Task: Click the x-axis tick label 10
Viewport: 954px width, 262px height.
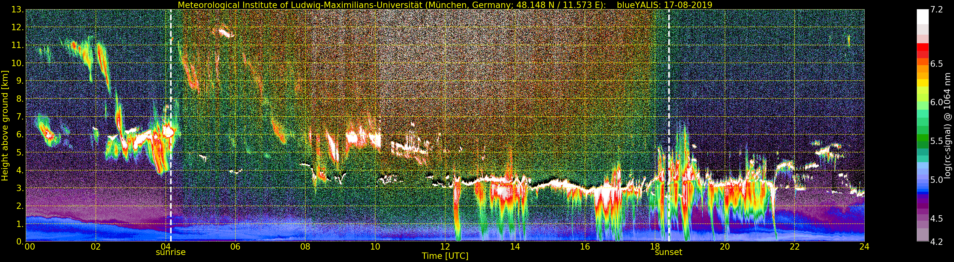Action: click(x=375, y=246)
